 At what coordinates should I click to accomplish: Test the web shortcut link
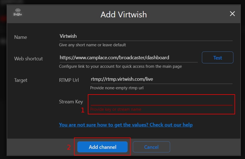217,58
